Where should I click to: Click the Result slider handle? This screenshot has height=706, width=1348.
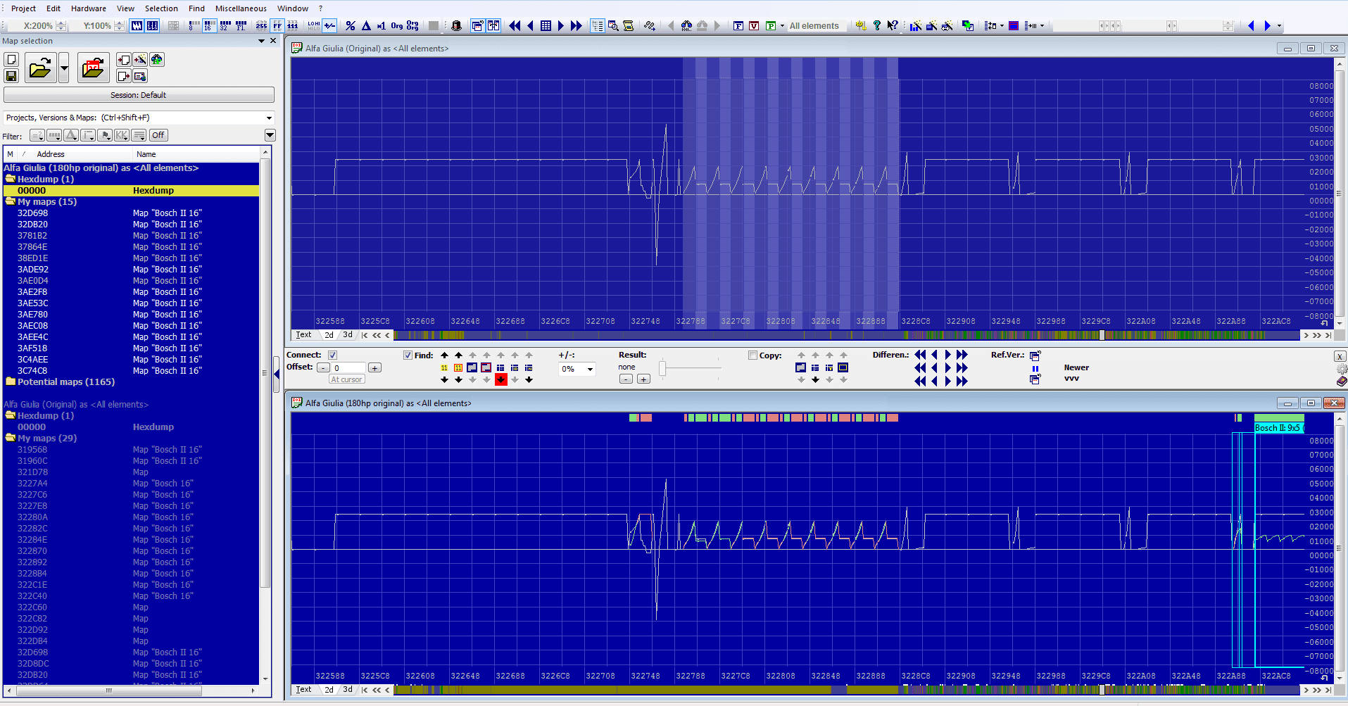pyautogui.click(x=662, y=368)
